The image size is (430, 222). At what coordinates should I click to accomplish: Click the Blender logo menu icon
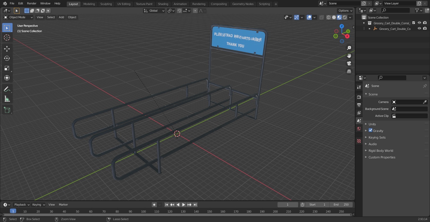pos(5,3)
